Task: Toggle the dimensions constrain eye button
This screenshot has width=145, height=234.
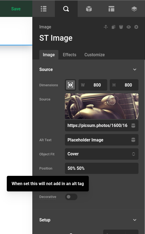Action: tap(70, 85)
